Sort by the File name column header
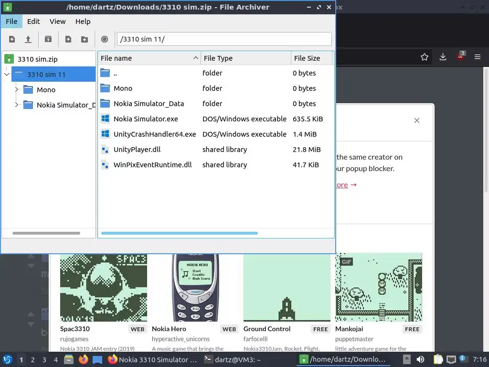Viewport: 489px width, 367px height. (x=149, y=58)
